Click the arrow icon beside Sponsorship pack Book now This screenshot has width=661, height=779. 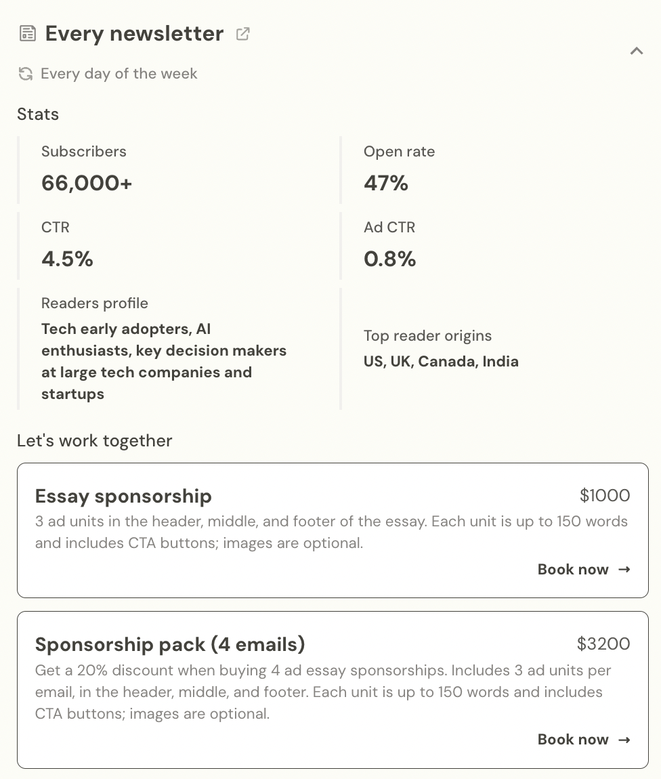click(x=623, y=740)
